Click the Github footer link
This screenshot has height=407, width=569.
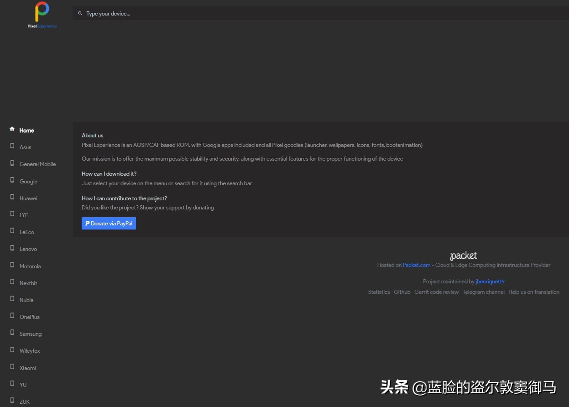pos(402,292)
